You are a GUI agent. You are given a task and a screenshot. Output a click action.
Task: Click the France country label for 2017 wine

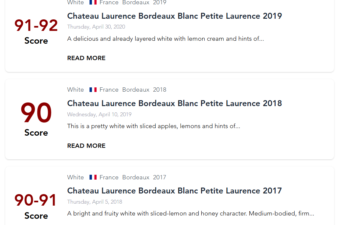[x=109, y=177]
